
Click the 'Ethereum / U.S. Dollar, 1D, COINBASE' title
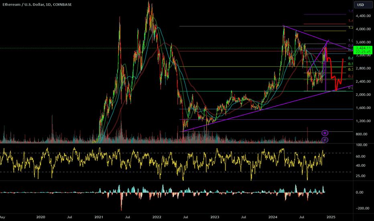pos(37,4)
